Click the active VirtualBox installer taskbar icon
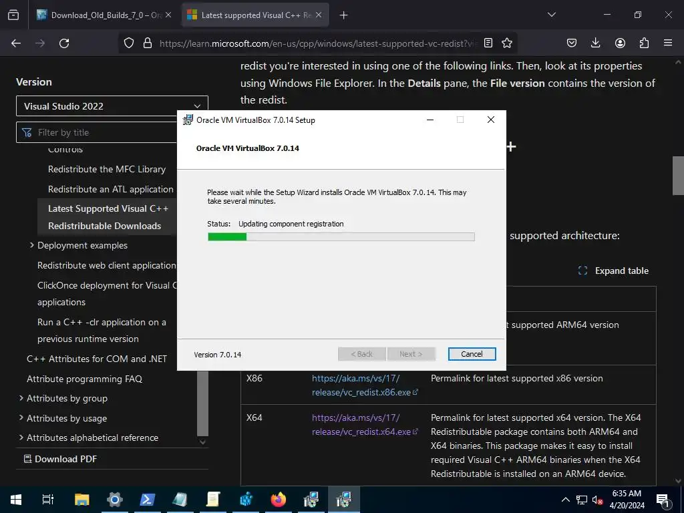The image size is (684, 513). tap(344, 500)
